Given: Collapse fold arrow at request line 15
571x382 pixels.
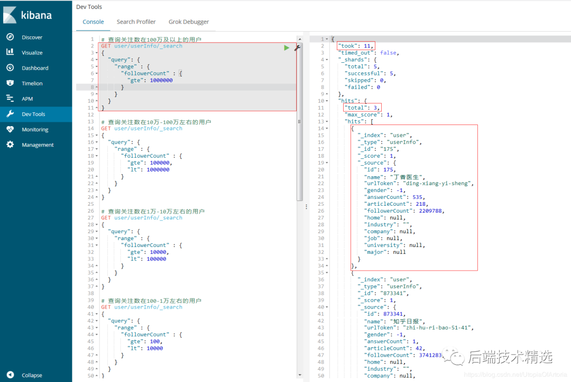Looking at the screenshot, I should 97,136.
